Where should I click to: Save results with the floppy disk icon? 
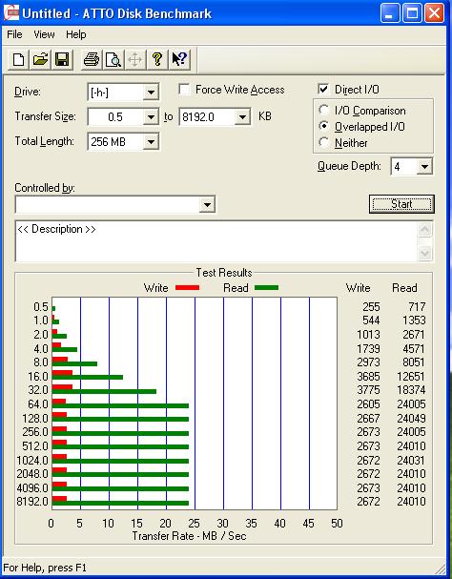point(62,59)
